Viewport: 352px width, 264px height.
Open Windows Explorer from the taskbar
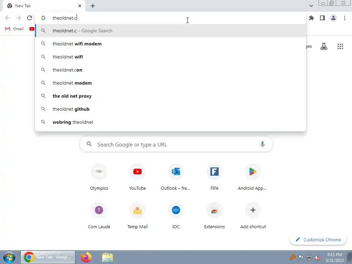click(x=107, y=257)
